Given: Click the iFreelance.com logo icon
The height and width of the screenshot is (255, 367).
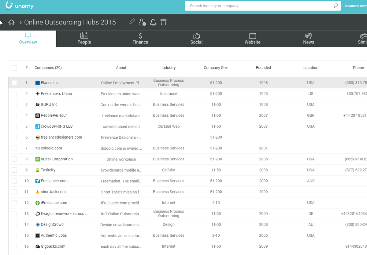Looking at the screenshot, I should (x=38, y=203).
